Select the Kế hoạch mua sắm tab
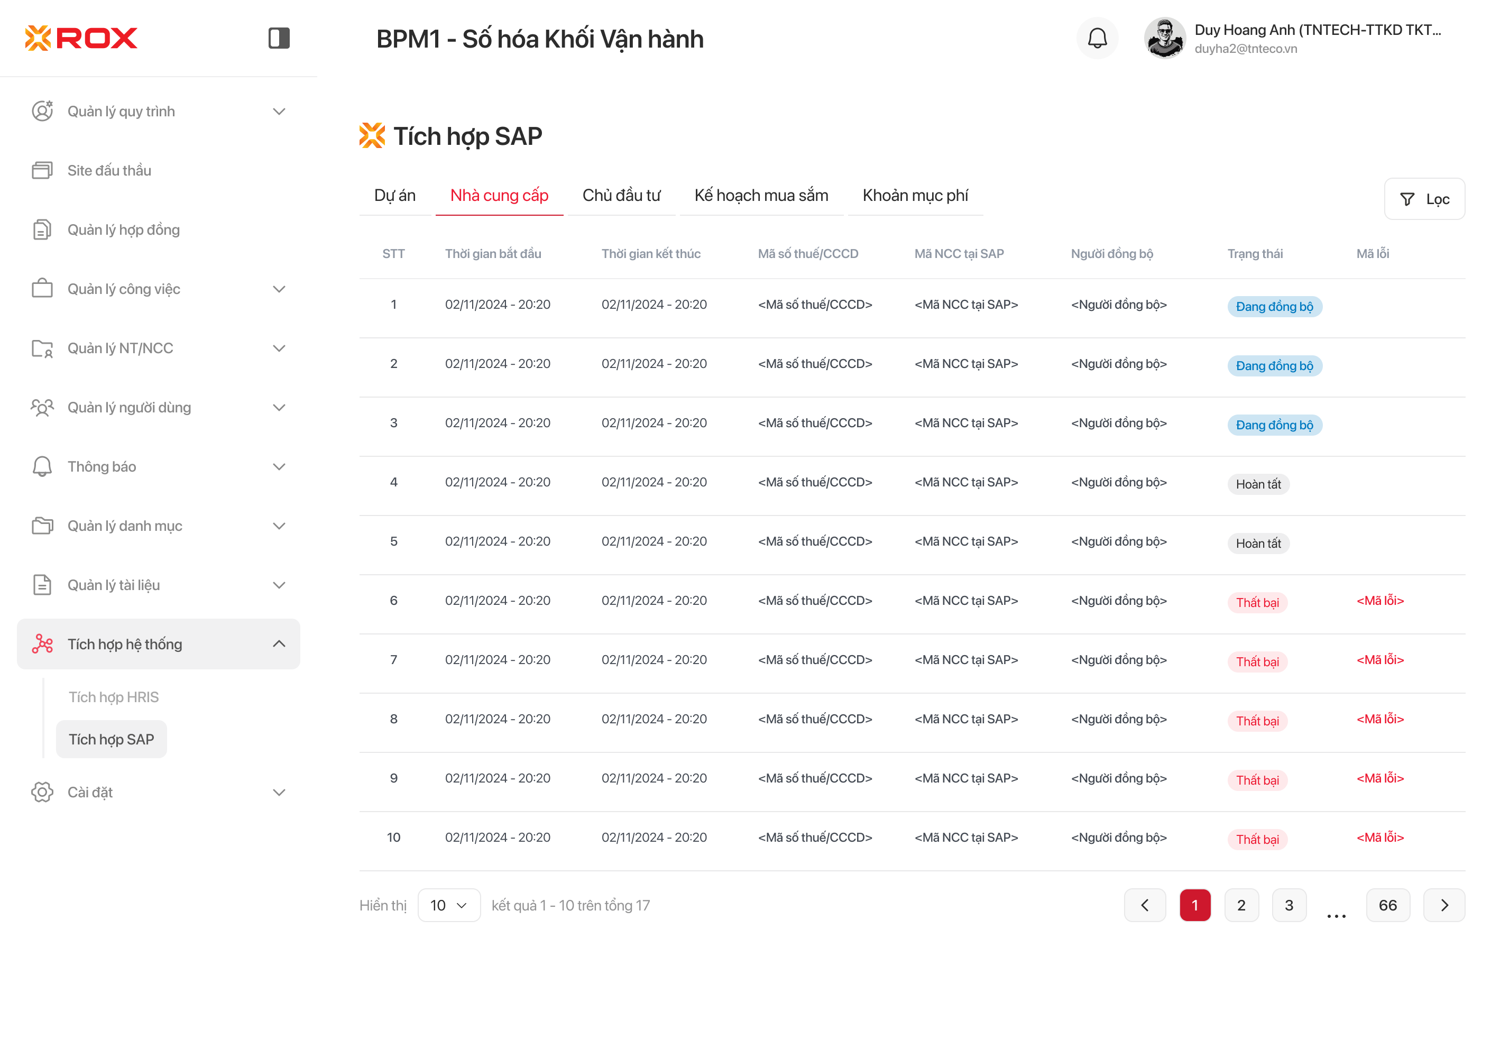Image resolution: width=1491 pixels, height=1049 pixels. [x=761, y=196]
